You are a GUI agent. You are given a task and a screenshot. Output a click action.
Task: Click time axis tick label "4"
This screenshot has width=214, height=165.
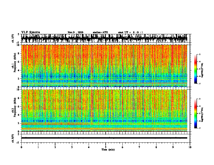point(89,147)
